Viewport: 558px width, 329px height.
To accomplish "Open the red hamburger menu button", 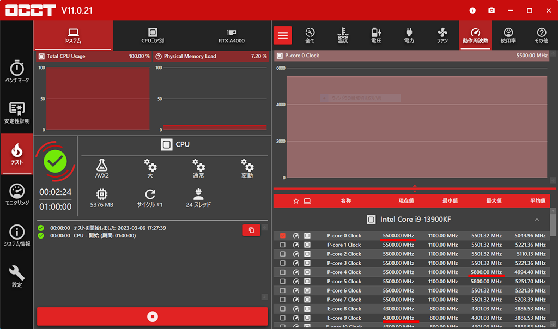I will 282,35.
